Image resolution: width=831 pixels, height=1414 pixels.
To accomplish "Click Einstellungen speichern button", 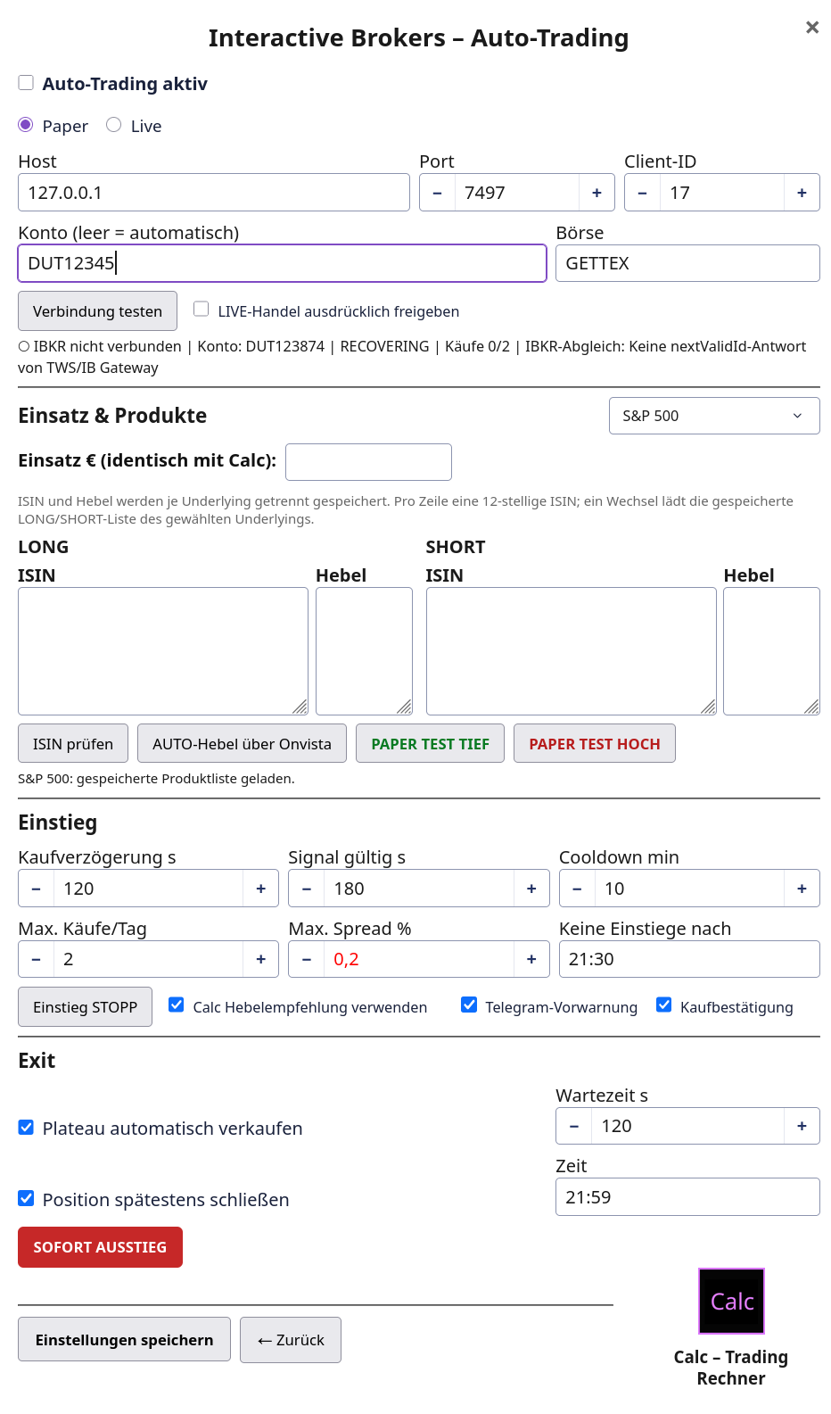I will (x=124, y=1340).
